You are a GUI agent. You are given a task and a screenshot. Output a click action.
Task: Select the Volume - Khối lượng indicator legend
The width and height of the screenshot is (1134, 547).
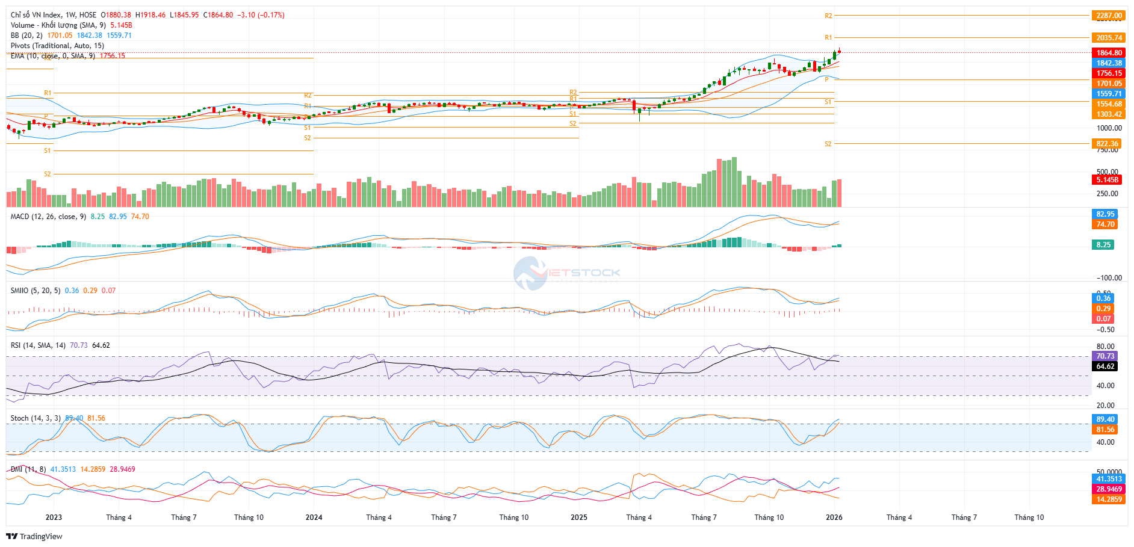click(58, 25)
